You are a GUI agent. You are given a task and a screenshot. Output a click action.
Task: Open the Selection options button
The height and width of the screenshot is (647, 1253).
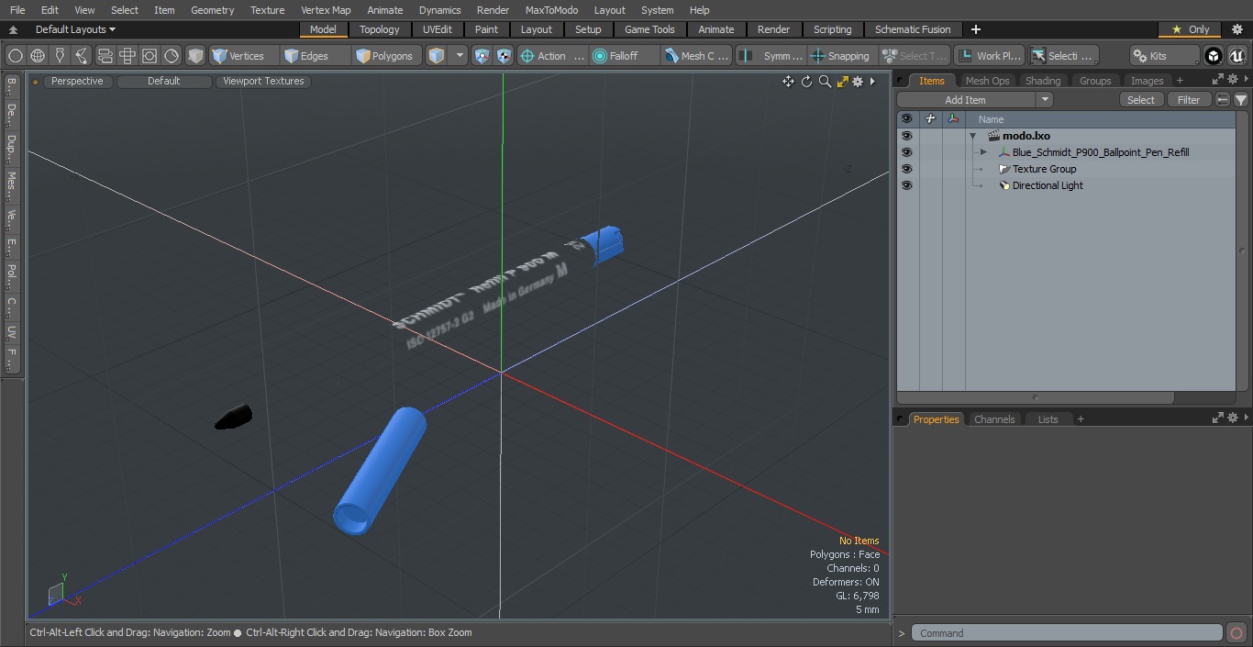(x=1063, y=56)
